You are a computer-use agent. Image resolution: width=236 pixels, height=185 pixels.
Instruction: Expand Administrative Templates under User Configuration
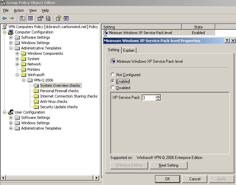(x=11, y=128)
